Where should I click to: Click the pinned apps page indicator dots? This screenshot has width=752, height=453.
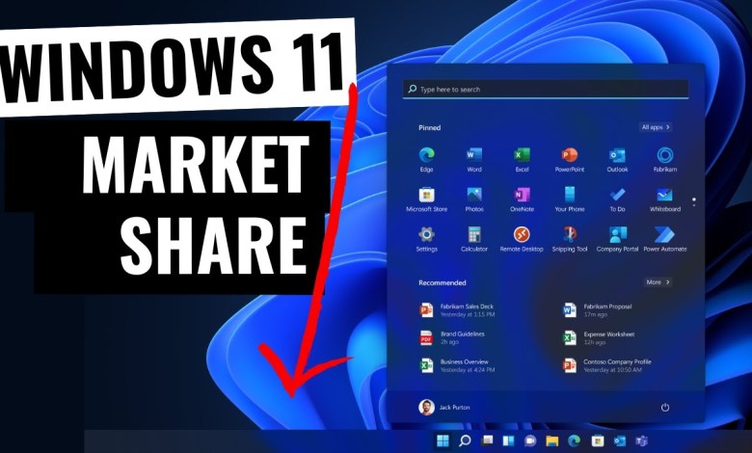694,201
